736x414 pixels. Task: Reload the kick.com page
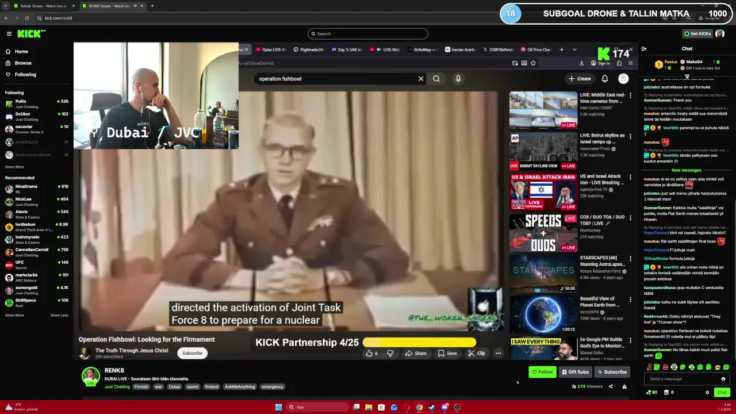pos(27,18)
